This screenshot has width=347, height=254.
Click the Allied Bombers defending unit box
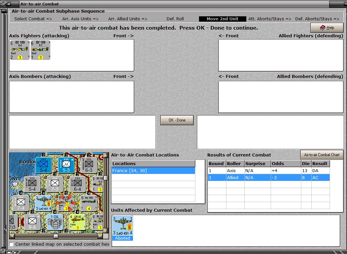pyautogui.click(x=281, y=97)
